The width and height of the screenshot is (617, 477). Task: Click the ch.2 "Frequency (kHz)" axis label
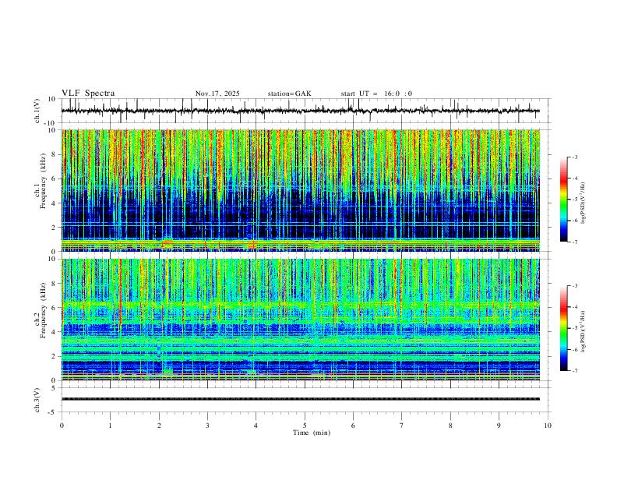tap(44, 310)
